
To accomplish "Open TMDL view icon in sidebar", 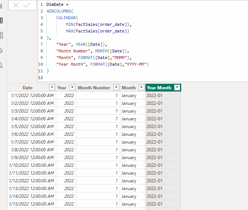I will (1, 65).
